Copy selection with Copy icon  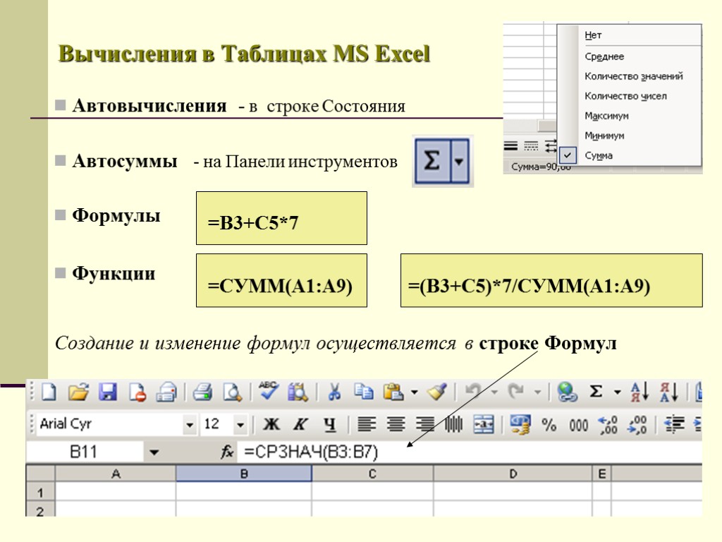click(x=364, y=392)
